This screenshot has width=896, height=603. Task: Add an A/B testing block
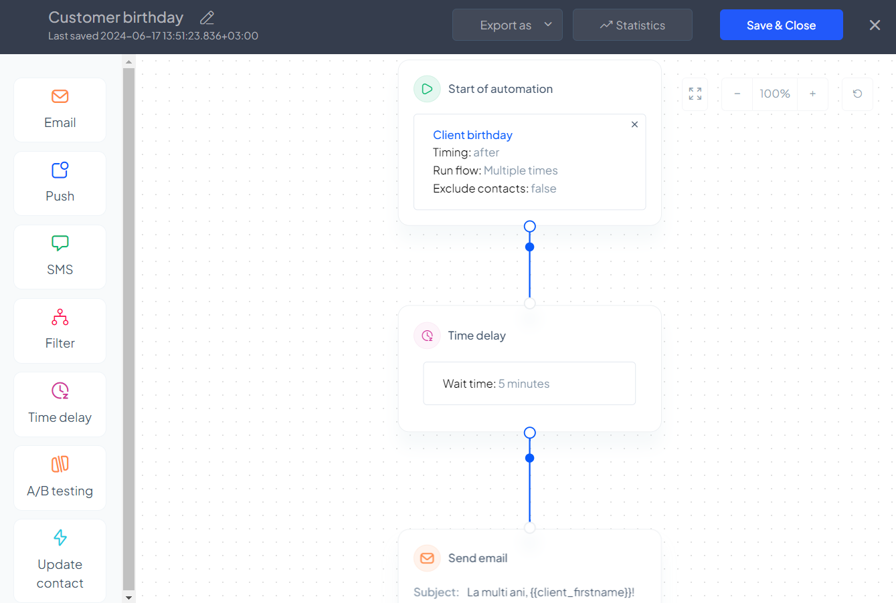tap(60, 477)
